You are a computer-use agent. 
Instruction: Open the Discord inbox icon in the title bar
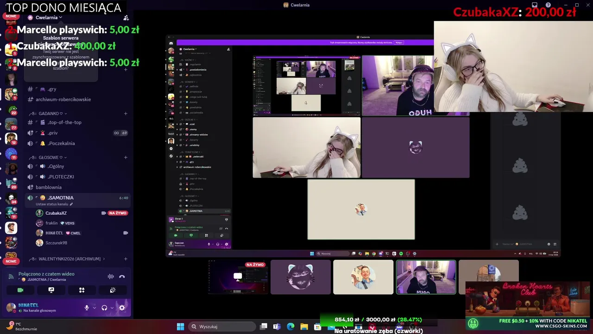coord(535,5)
